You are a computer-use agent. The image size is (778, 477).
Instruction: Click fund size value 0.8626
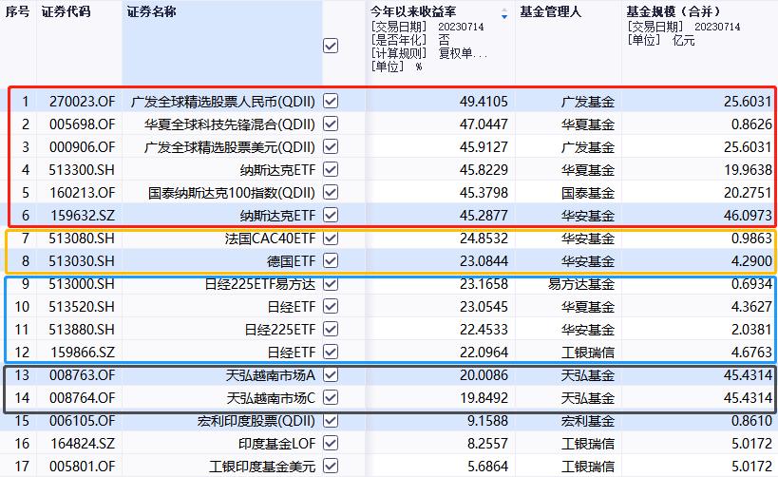(x=751, y=124)
